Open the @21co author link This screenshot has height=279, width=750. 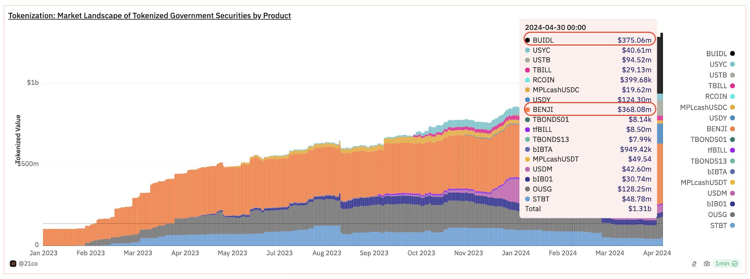[28, 264]
